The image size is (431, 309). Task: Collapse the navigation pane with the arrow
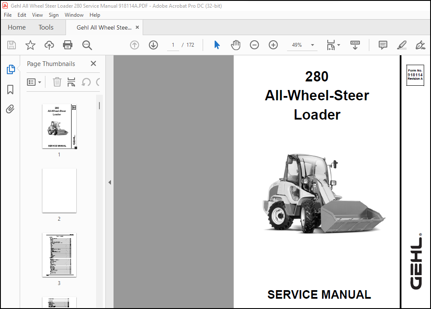tap(110, 182)
